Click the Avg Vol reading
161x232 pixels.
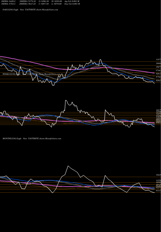pos(72,1)
